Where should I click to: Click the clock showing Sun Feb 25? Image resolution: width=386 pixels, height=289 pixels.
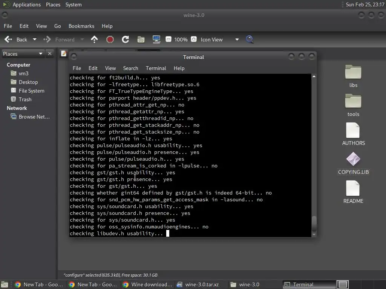click(365, 5)
